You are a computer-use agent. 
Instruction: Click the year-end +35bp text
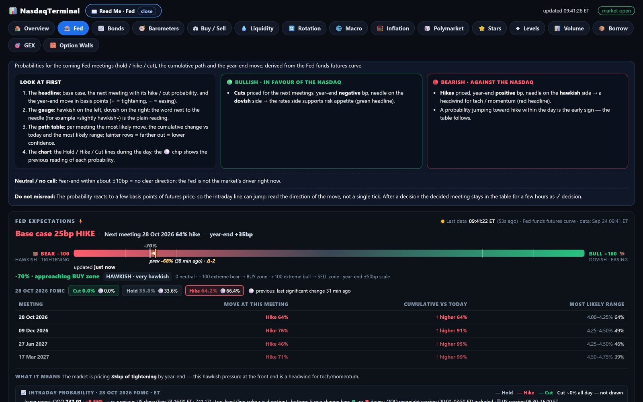click(x=231, y=234)
